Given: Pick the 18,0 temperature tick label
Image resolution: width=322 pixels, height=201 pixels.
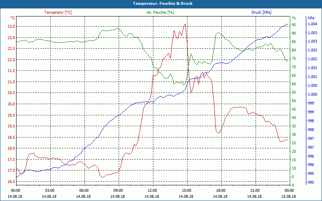Looking at the screenshot, I should pos(11,148).
